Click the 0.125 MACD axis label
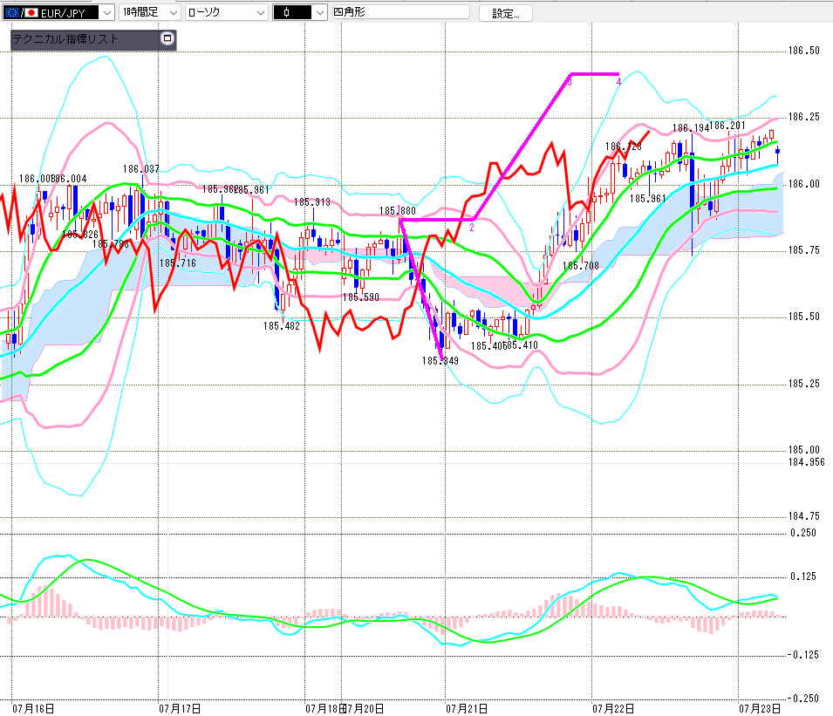 pyautogui.click(x=802, y=576)
